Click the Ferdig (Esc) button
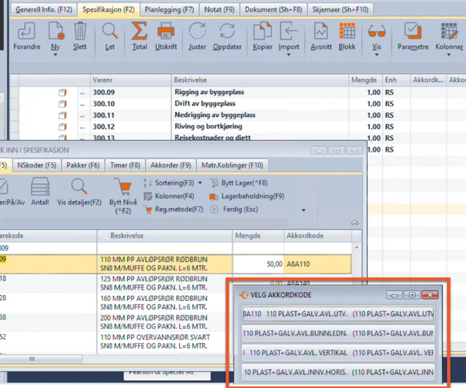 (234, 209)
